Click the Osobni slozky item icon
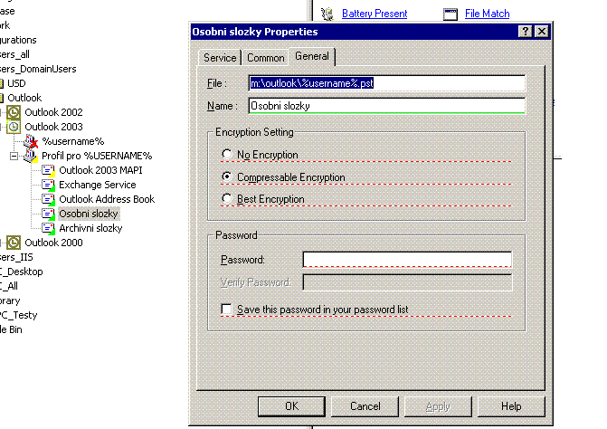This screenshot has width=607, height=429. (x=48, y=214)
